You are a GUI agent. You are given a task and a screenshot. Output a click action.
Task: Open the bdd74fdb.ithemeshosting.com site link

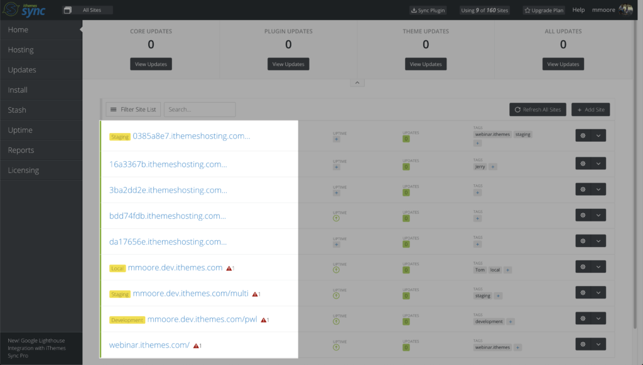point(167,216)
